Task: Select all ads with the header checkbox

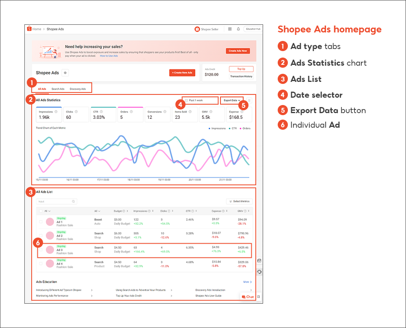Action: 40,211
